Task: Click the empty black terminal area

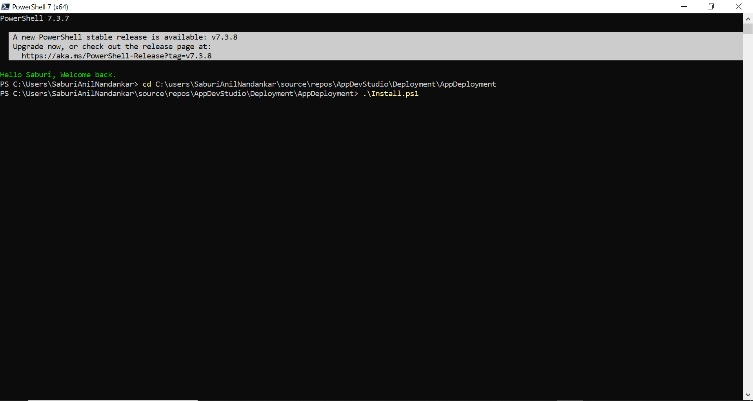Action: click(371, 243)
